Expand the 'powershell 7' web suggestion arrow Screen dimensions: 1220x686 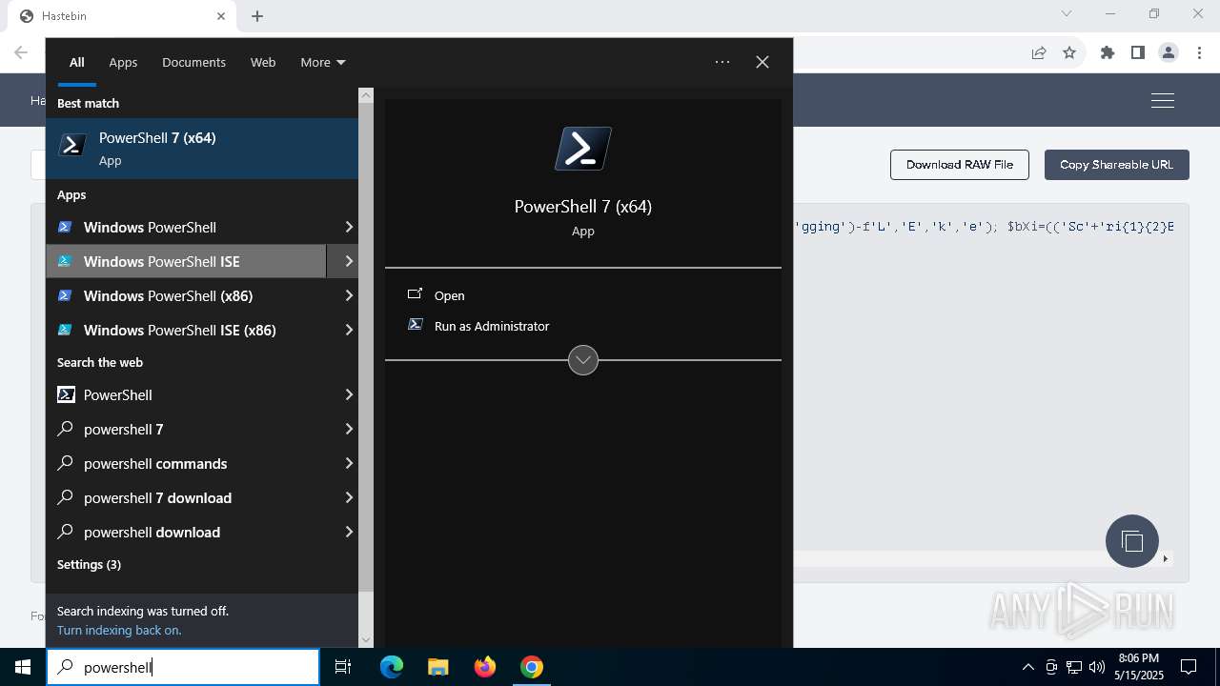pos(349,429)
